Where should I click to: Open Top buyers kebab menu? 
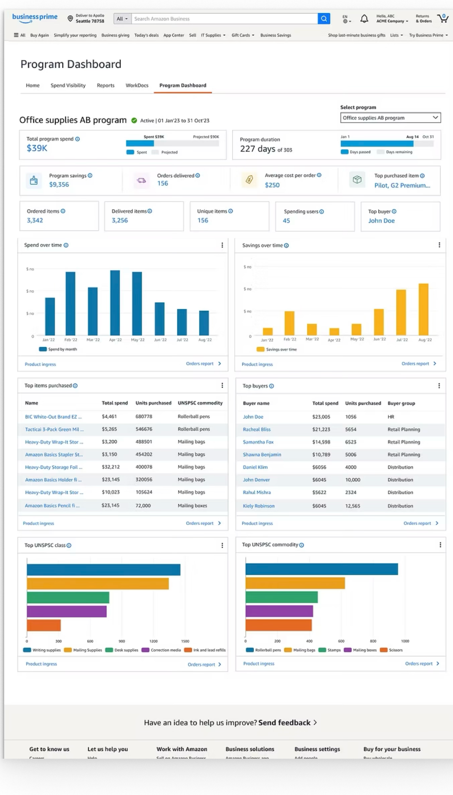point(439,386)
